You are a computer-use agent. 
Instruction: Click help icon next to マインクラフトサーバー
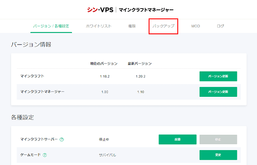coord(62,139)
